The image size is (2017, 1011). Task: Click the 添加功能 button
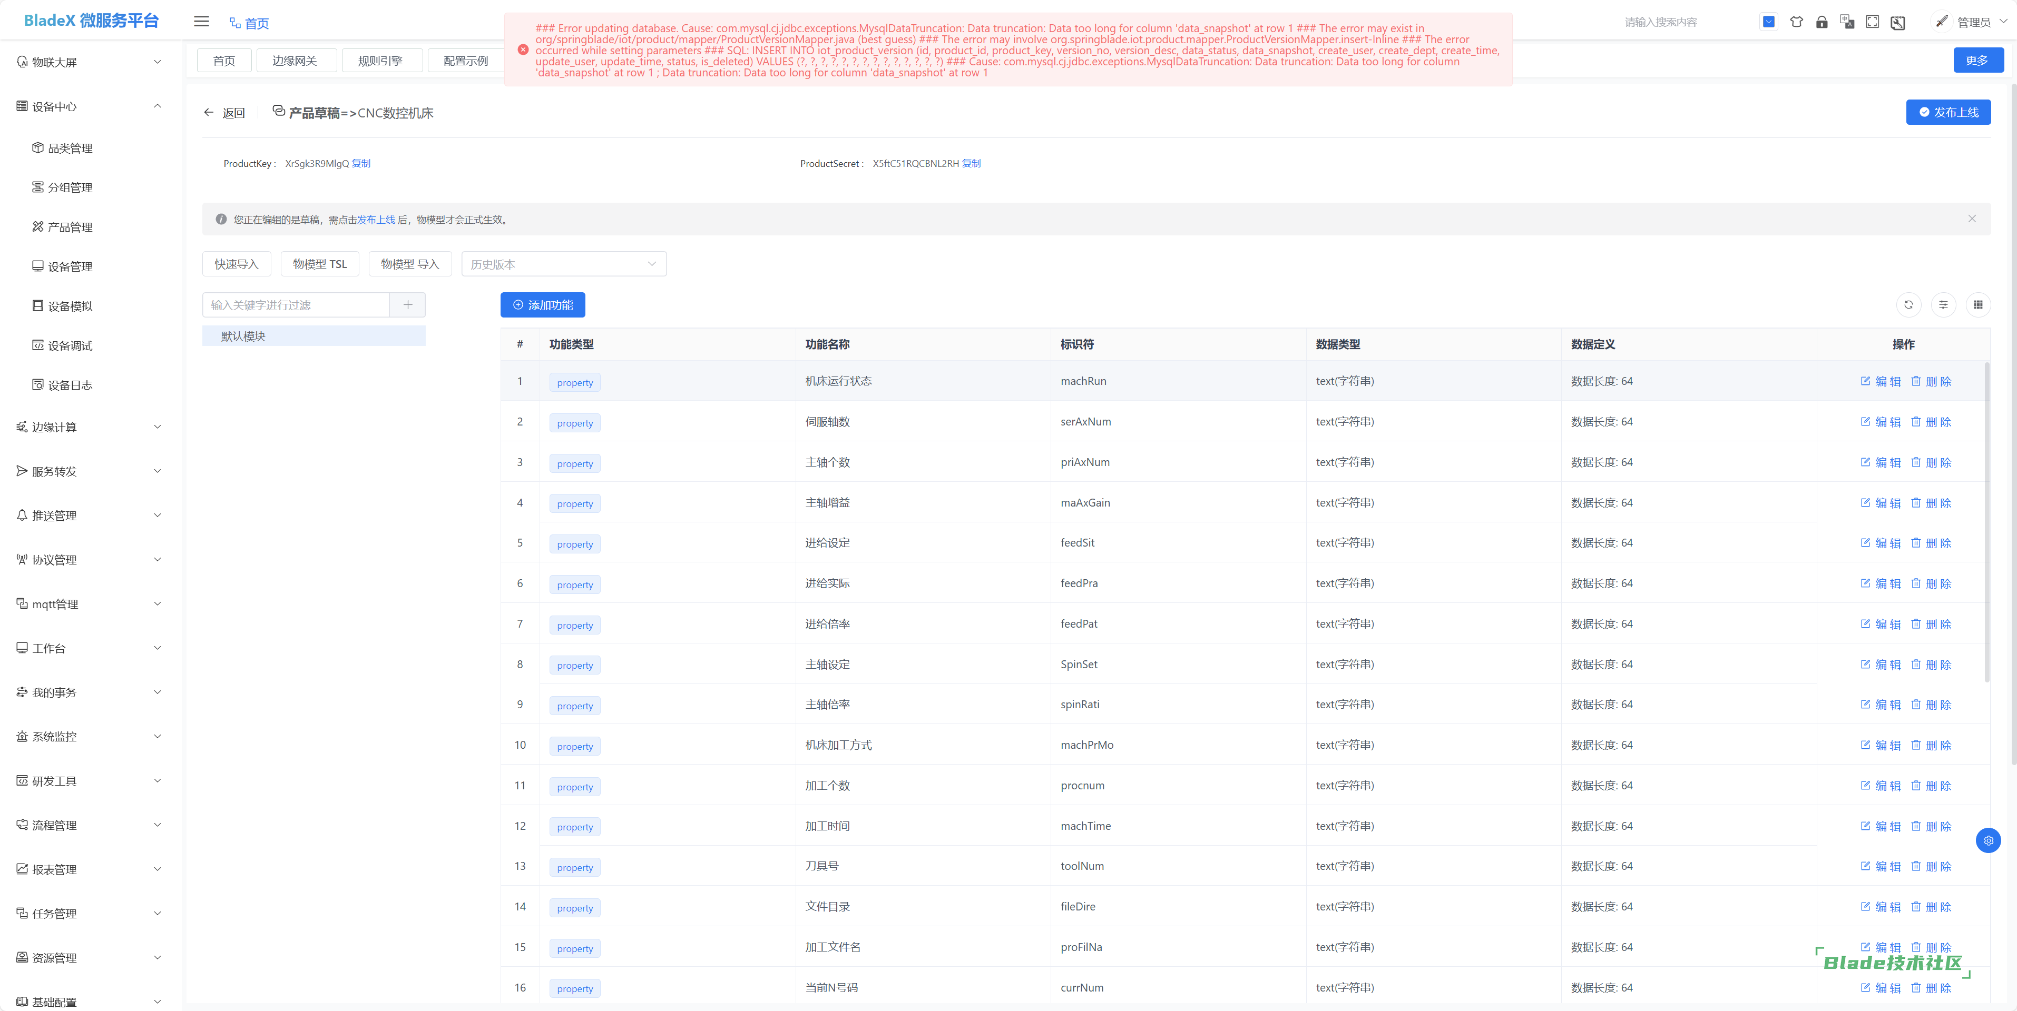543,305
